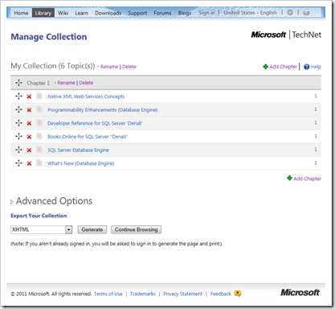Viewport: 335px width, 309px height.
Task: Click the Microsoft logo in the footer
Action: [x=300, y=292]
